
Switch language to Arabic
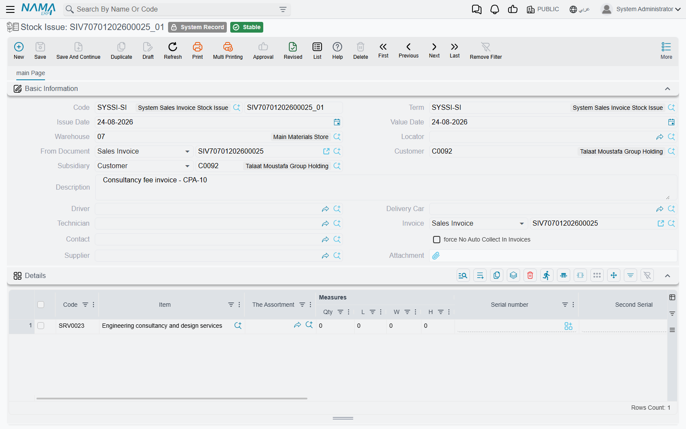click(580, 9)
